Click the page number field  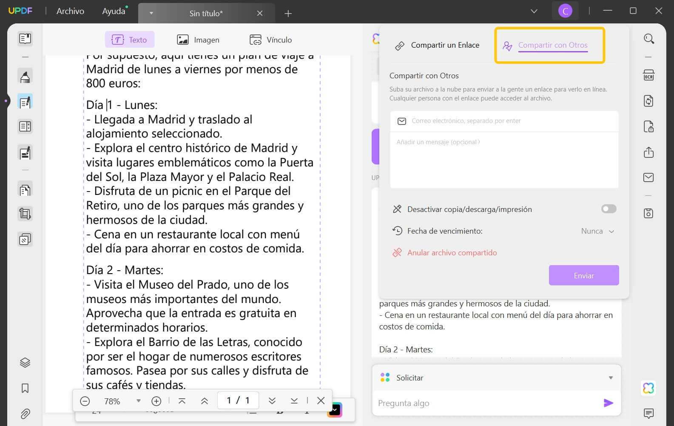pos(238,400)
